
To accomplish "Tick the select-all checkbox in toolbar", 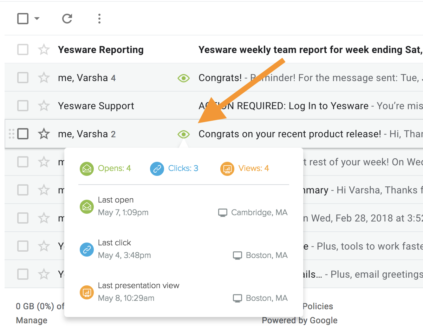I will [23, 19].
